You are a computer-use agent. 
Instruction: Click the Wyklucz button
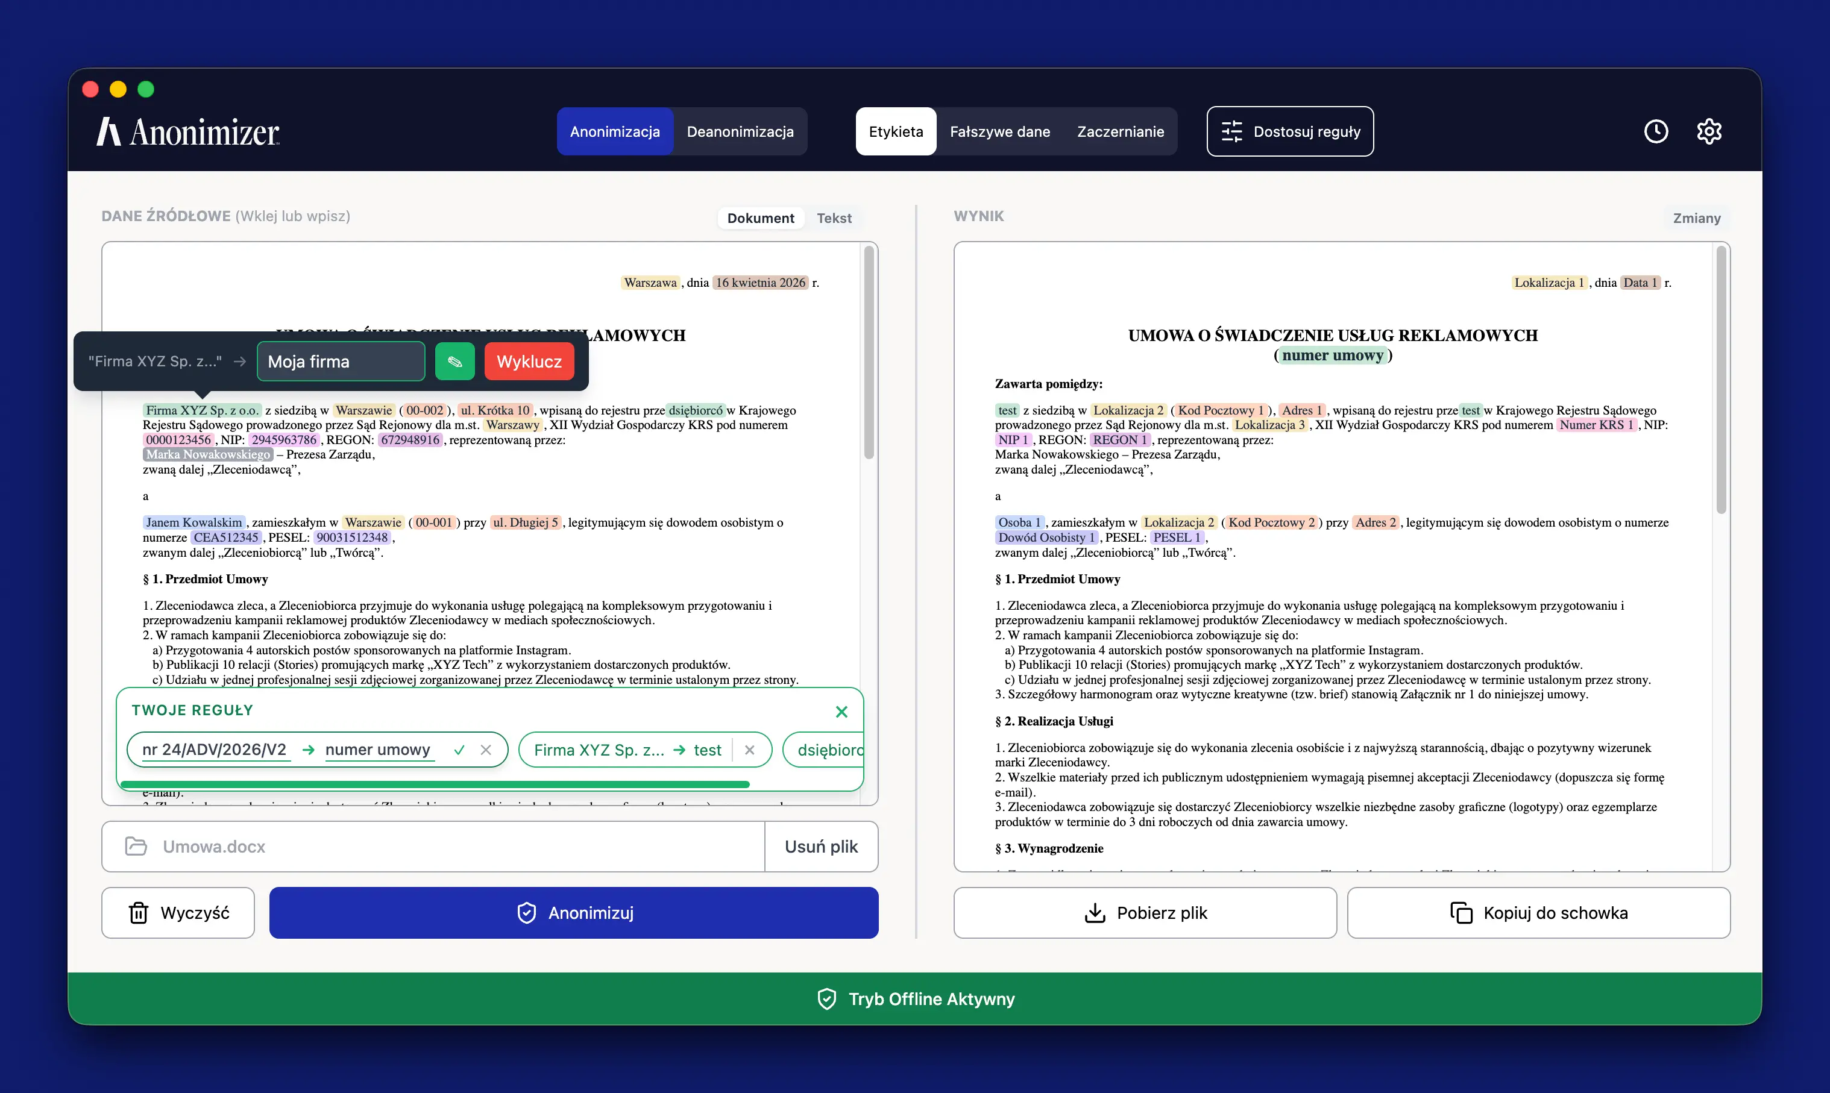click(529, 362)
